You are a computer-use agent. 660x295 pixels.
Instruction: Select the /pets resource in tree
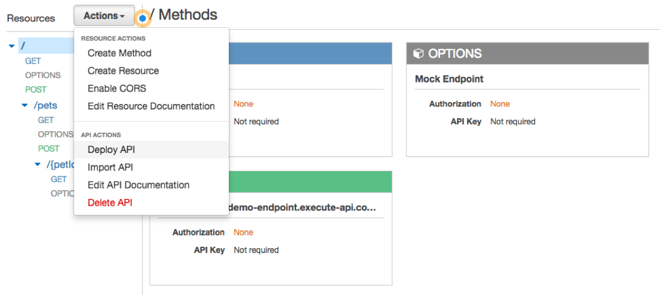click(x=44, y=105)
